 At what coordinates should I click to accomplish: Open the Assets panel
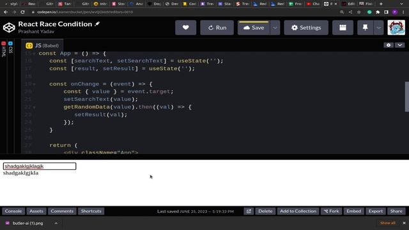click(x=36, y=211)
